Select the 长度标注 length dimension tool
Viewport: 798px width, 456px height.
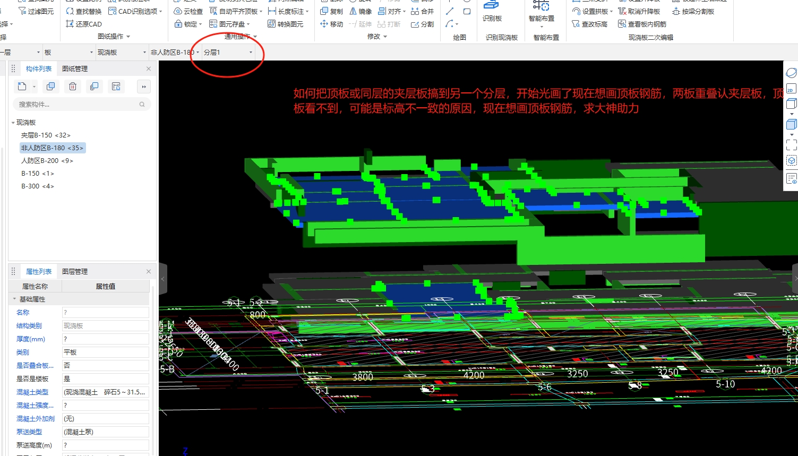coord(286,11)
